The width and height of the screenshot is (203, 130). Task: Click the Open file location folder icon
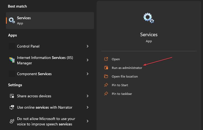106,76
